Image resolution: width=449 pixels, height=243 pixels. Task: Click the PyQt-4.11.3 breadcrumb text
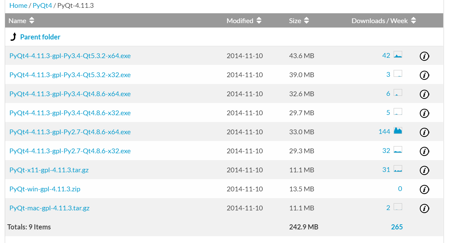[x=75, y=5]
